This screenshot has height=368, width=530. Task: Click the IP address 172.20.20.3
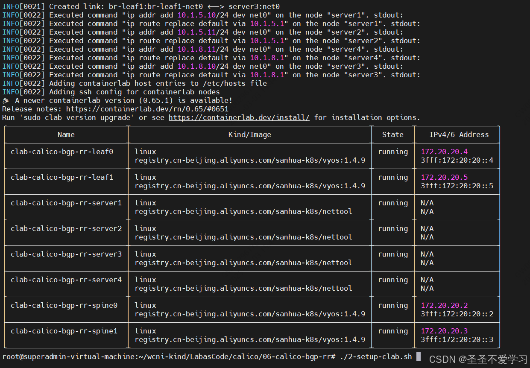coord(444,331)
